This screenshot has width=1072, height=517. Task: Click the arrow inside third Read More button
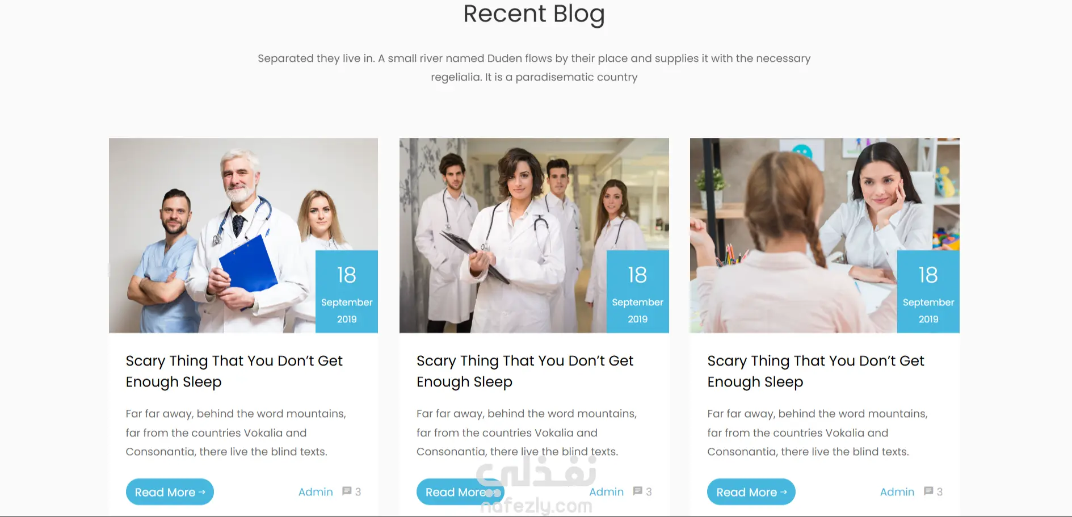783,492
